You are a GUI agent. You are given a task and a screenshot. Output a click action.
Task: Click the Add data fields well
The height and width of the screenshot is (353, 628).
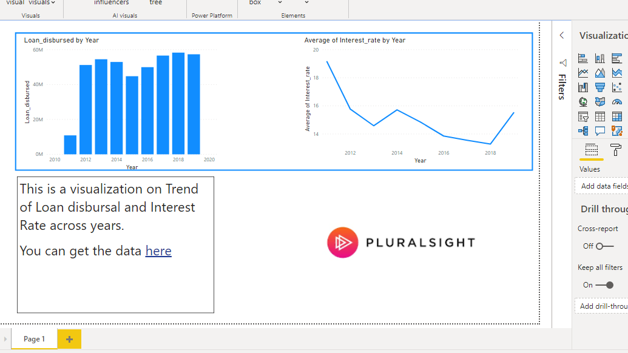[x=601, y=186]
